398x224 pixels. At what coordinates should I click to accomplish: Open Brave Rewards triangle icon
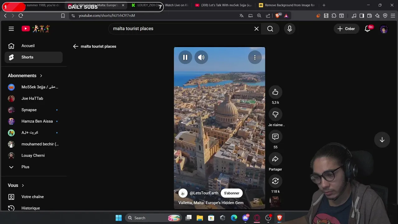286,16
